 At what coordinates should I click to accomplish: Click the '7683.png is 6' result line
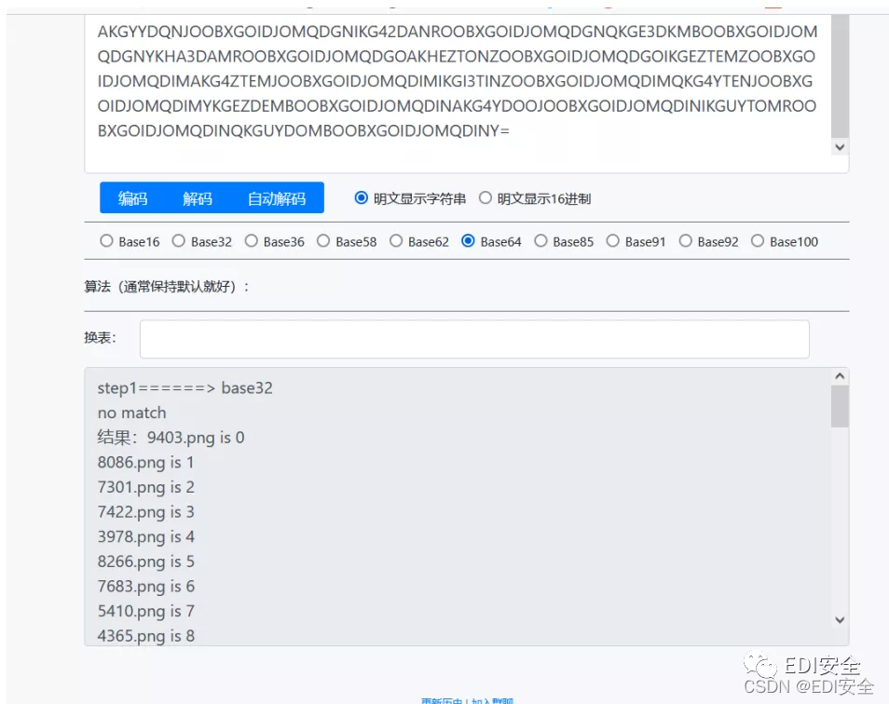tap(145, 586)
